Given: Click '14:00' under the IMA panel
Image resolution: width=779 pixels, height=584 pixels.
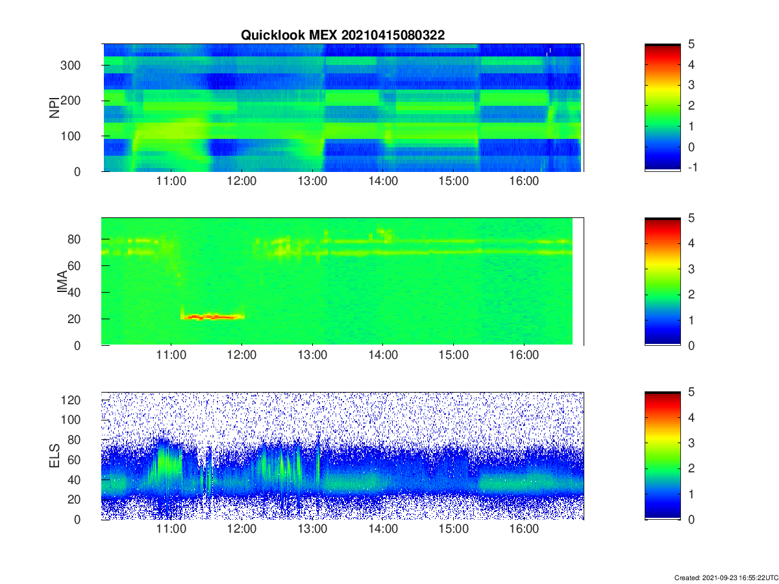Looking at the screenshot, I should [x=383, y=356].
